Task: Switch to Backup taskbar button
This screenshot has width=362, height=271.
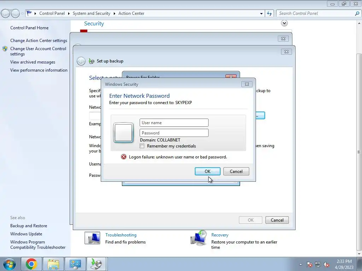Action: 96,264
